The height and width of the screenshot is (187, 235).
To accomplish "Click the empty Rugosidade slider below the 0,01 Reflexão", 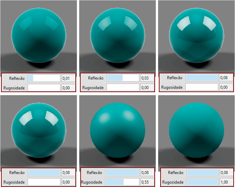I will pyautogui.click(x=44, y=87).
